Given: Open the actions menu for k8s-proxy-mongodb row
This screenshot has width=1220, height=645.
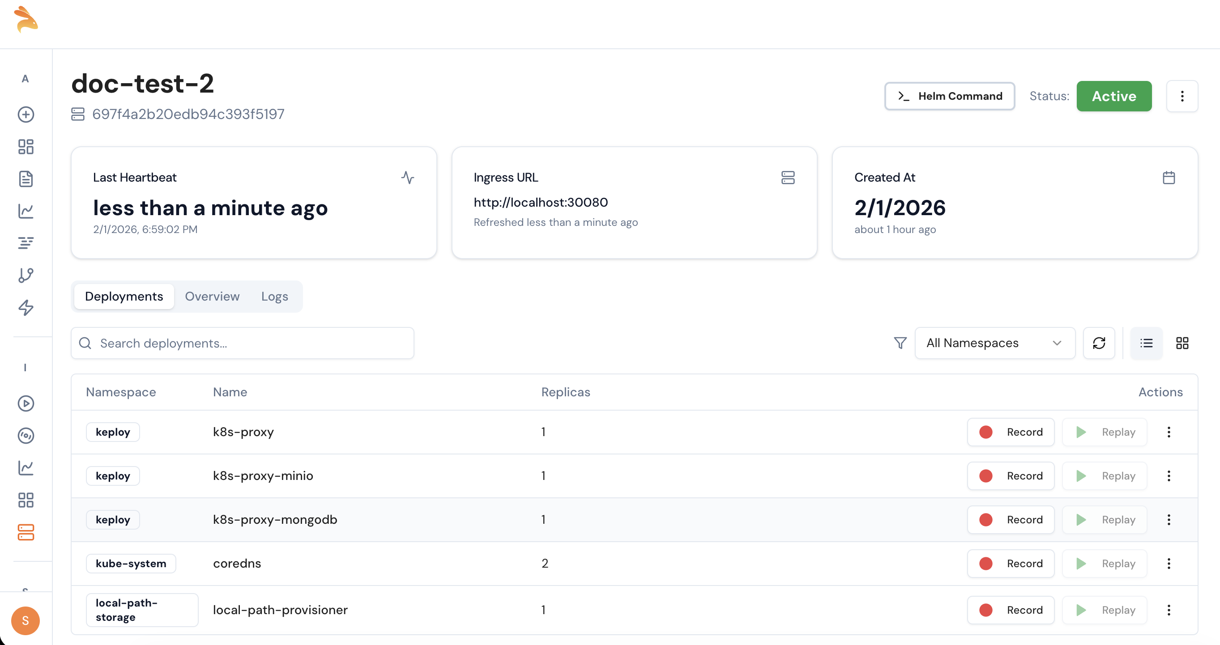Looking at the screenshot, I should [1169, 519].
